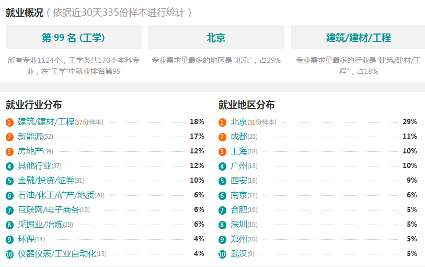
Task: Click rank badge 7 beside 互联网/电子商务
Action: pos(9,210)
